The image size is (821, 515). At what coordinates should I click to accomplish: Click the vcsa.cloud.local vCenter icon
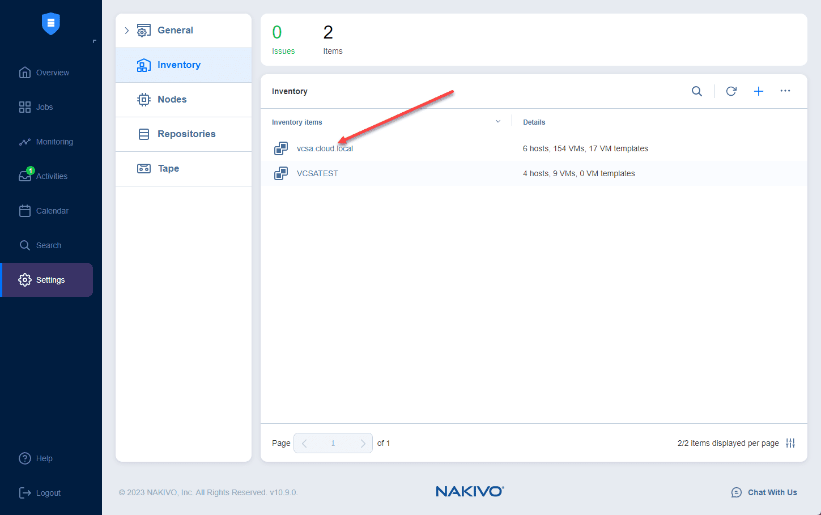(x=281, y=148)
